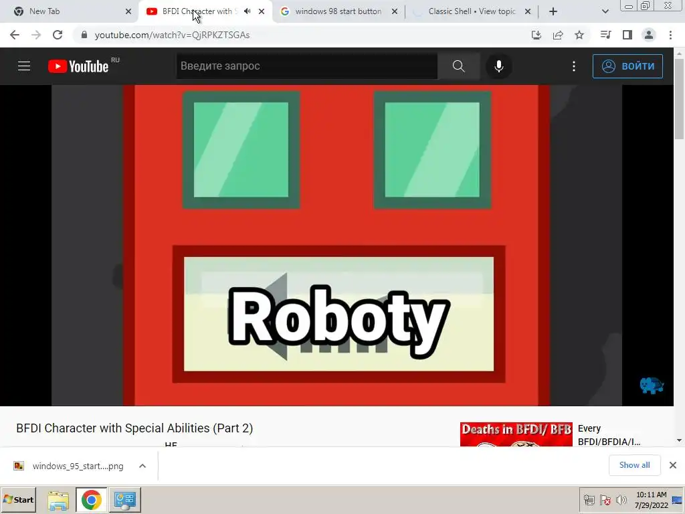The image size is (685, 514).
Task: Click Show all downloads button
Action: [634, 465]
